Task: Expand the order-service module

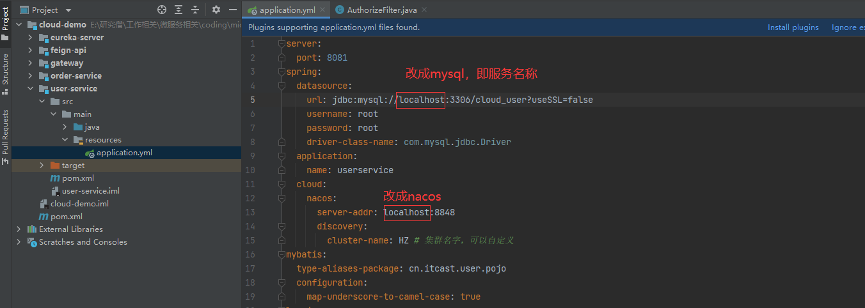Action: tap(30, 76)
